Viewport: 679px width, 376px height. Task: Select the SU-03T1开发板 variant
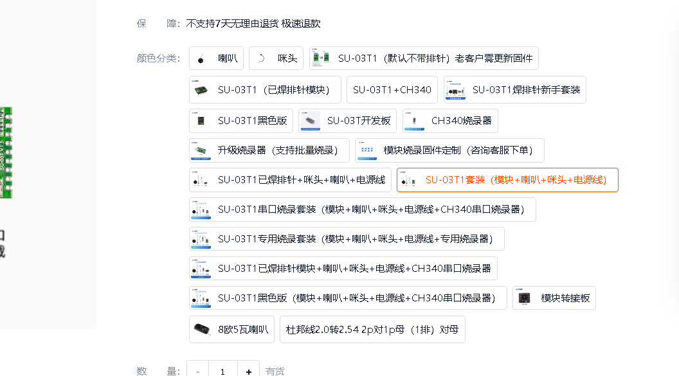tap(347, 120)
